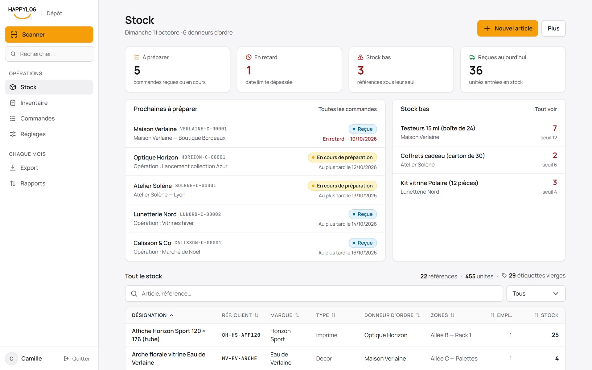The width and height of the screenshot is (592, 370).
Task: Open order VERLAINE-C-00001 row
Action: 255,133
